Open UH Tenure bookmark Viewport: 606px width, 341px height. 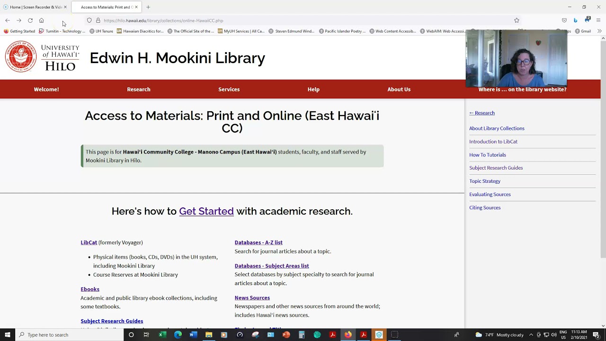(x=101, y=31)
